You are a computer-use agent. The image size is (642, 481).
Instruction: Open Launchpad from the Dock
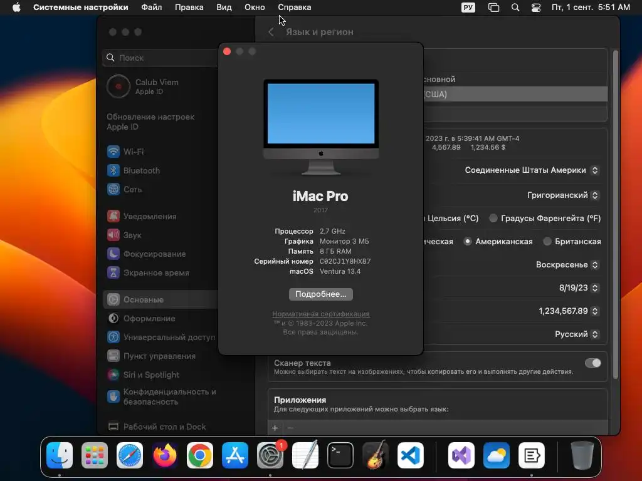(95, 455)
